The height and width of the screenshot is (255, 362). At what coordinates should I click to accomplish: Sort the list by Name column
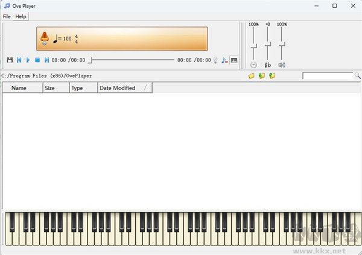coord(22,88)
